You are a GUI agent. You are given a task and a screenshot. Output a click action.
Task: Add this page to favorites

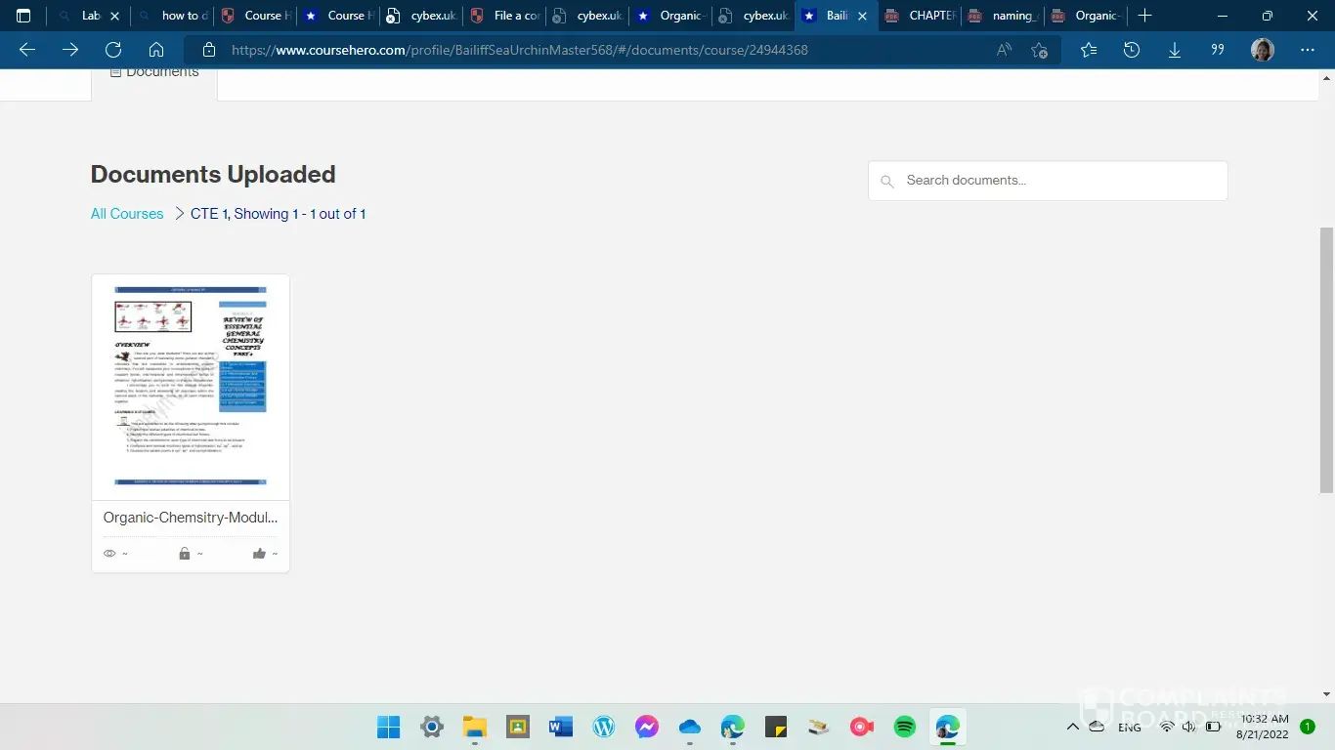[x=1040, y=50]
